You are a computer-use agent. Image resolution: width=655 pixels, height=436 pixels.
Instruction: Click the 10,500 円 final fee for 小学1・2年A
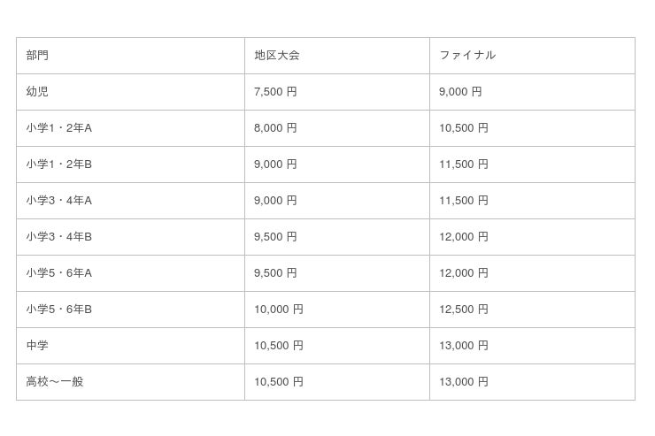click(x=464, y=128)
